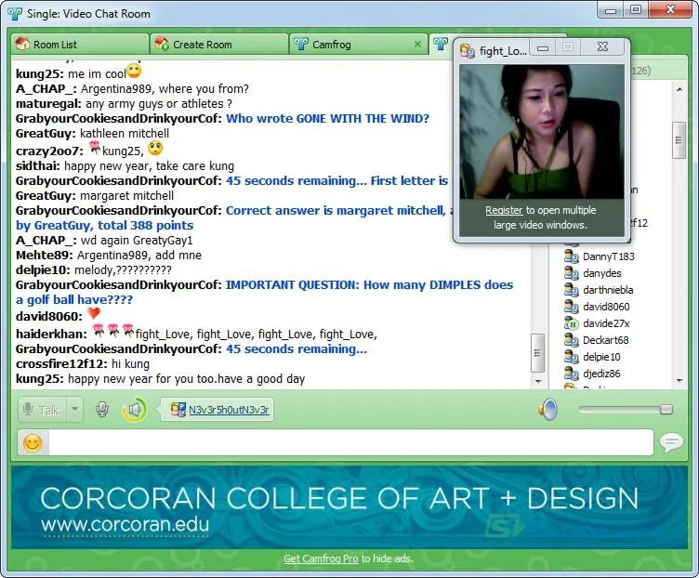The height and width of the screenshot is (578, 699).
Task: Click the heart emoticon from david8060
Action: point(94,313)
